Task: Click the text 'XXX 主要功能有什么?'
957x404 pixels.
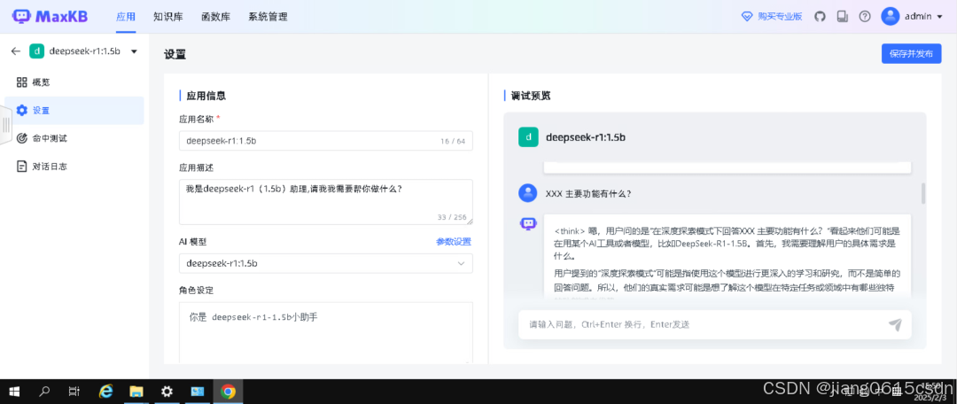Action: (588, 194)
